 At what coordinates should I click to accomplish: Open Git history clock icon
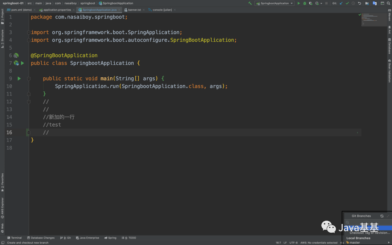click(353, 3)
